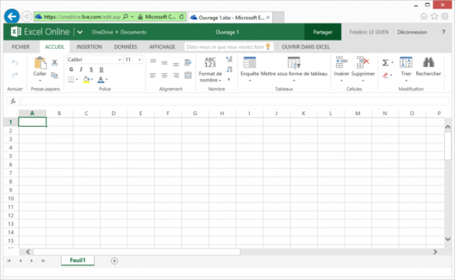Open the Trier sort button
Viewport: 455px width, 280px height.
406,69
